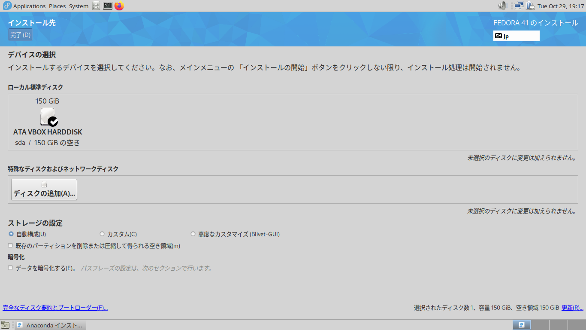This screenshot has height=330, width=586.
Task: Click the 暗号化 section heading
Action: click(x=16, y=257)
